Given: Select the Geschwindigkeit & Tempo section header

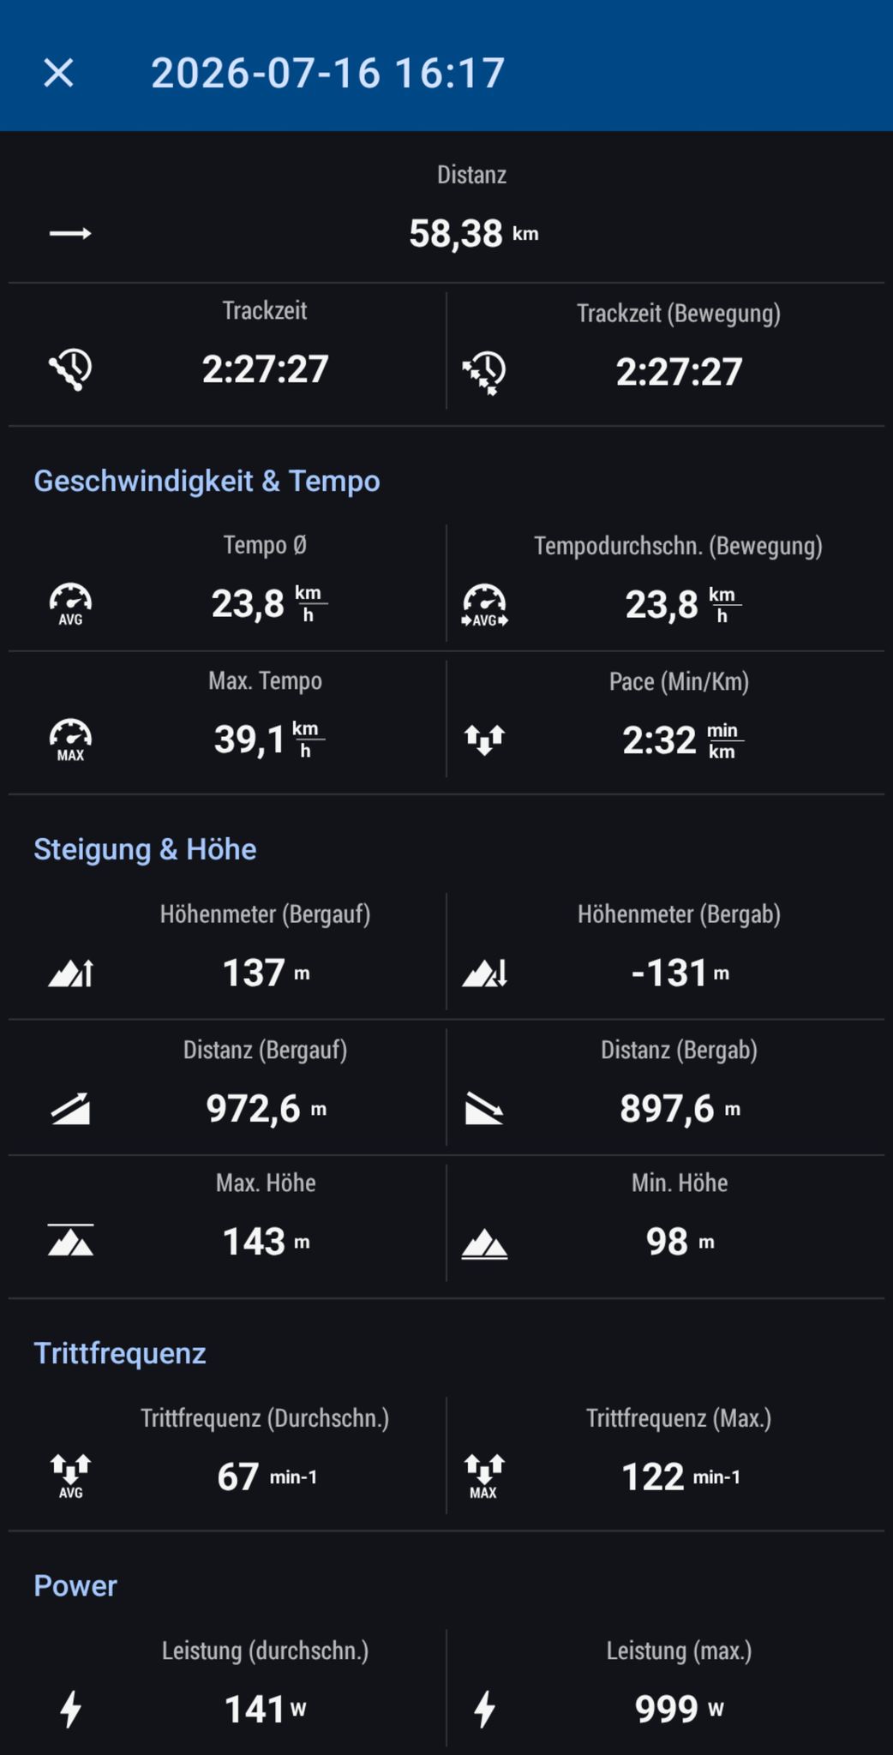Looking at the screenshot, I should point(207,481).
